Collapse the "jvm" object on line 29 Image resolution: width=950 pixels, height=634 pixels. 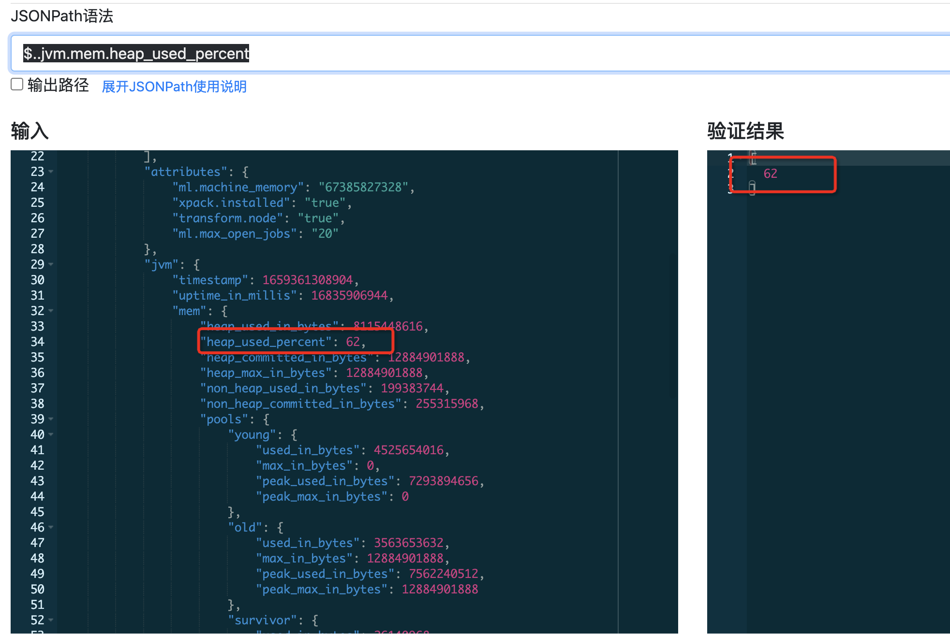coord(51,264)
